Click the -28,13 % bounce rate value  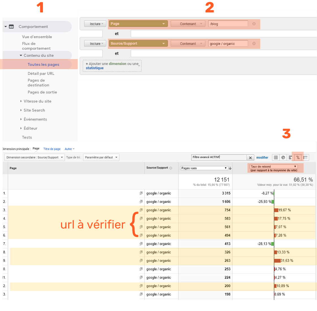(x=264, y=244)
